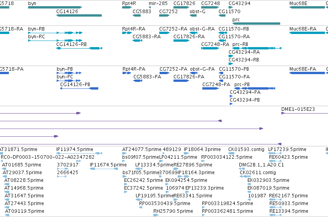This screenshot has height=217, width=328.
Task: Click the obst-G-PA protein feature
Action: point(194,73)
